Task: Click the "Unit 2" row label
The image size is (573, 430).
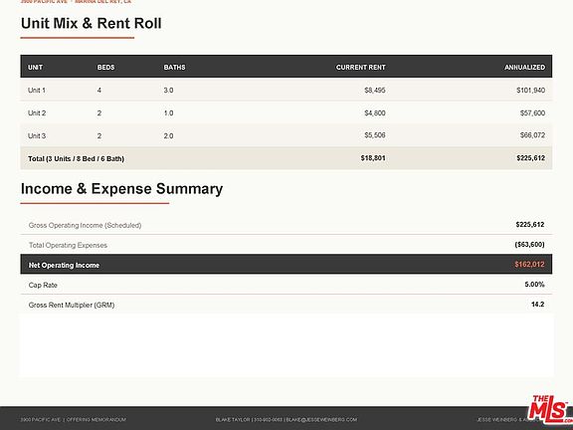Action: [37, 113]
